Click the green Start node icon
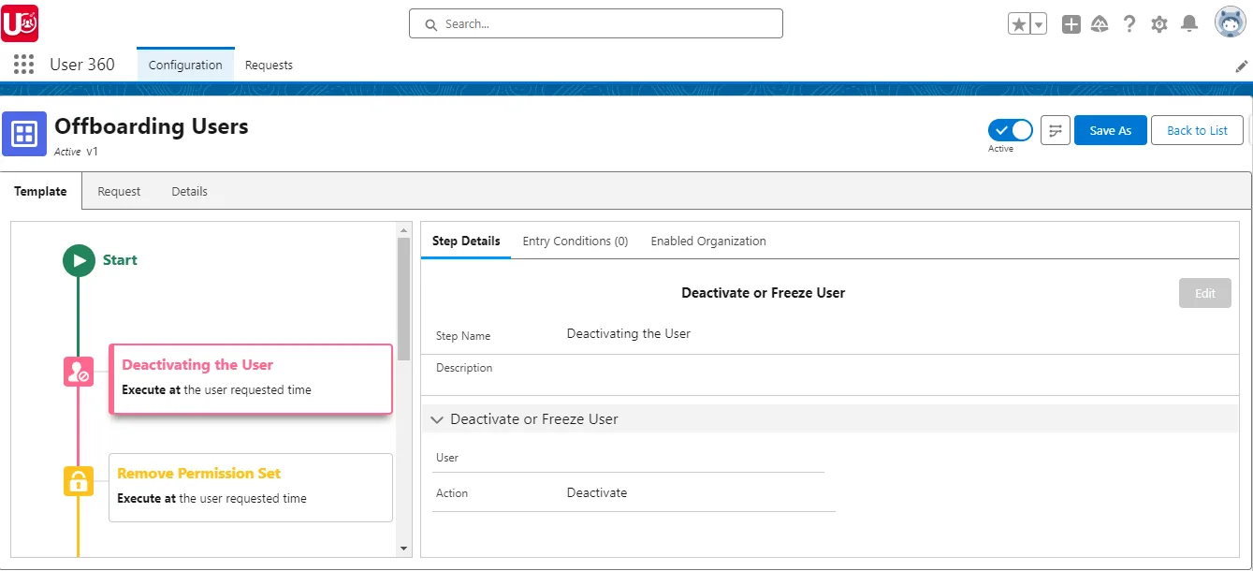Viewport: 1253px width, 571px height. (x=79, y=260)
